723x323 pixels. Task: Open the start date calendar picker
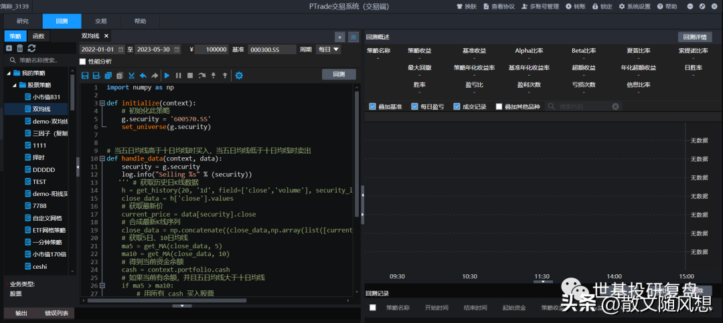click(x=120, y=49)
